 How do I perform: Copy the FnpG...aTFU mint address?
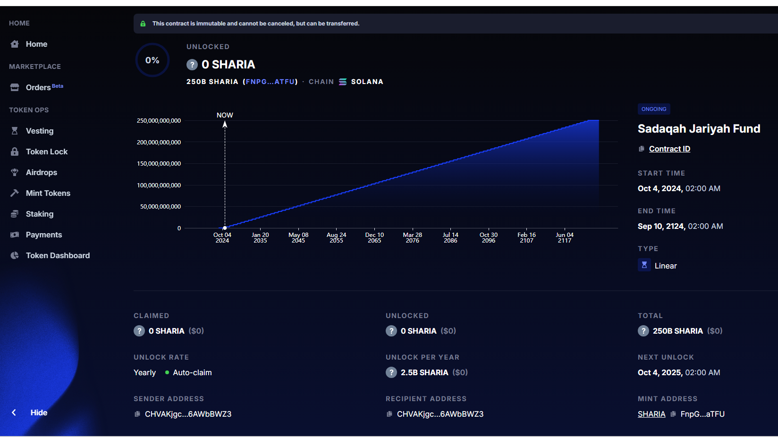point(673,414)
